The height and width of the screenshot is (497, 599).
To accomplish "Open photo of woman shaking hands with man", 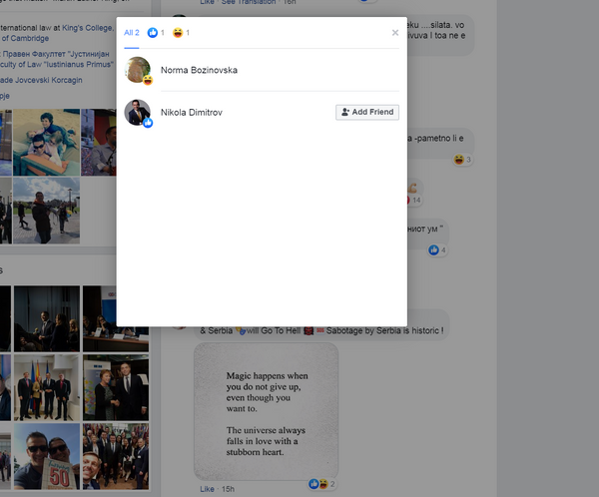I will click(116, 387).
